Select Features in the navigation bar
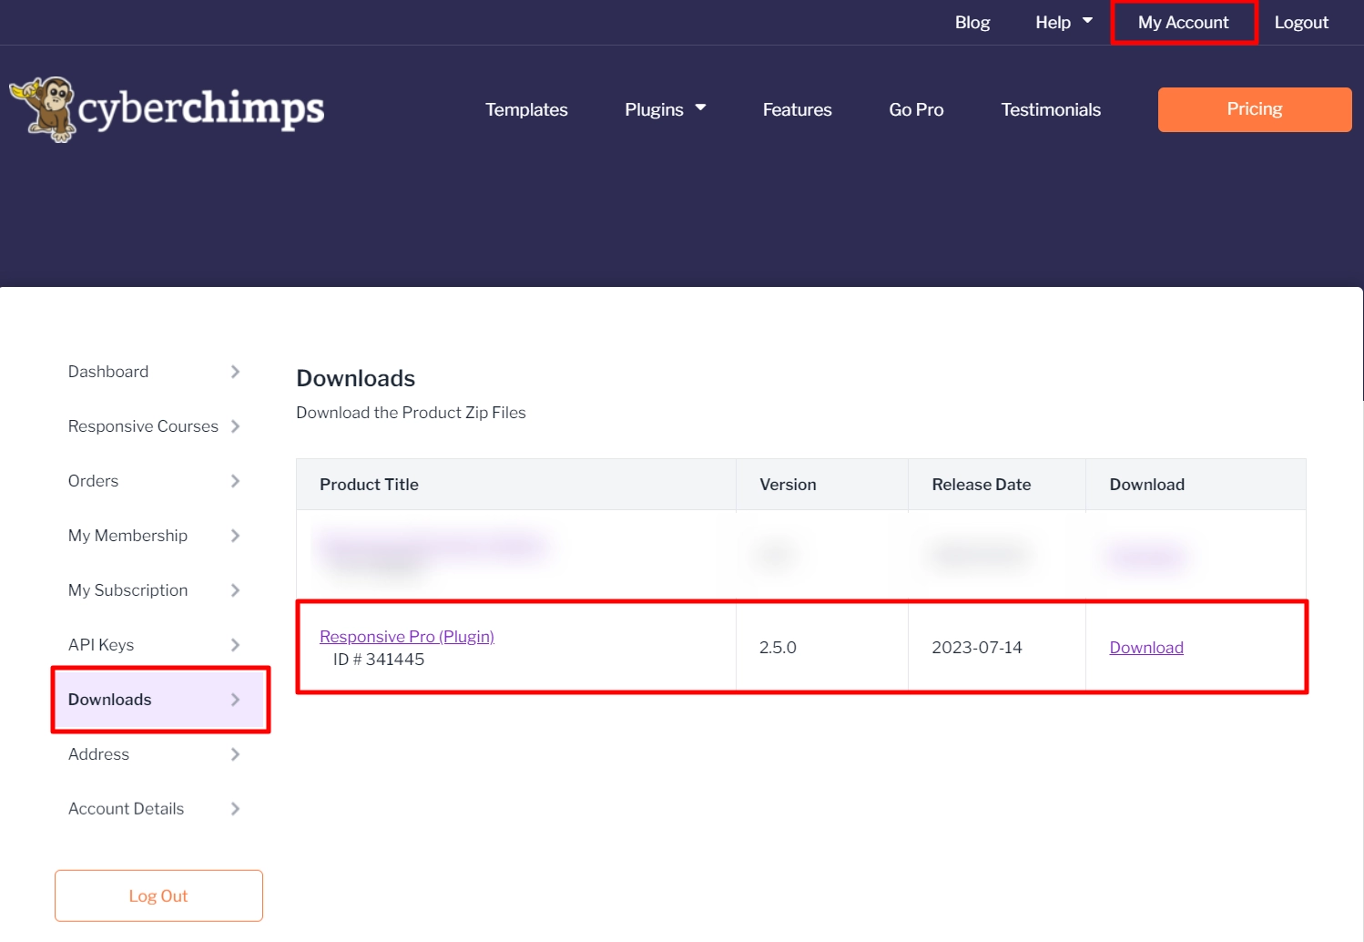1364x942 pixels. point(797,109)
